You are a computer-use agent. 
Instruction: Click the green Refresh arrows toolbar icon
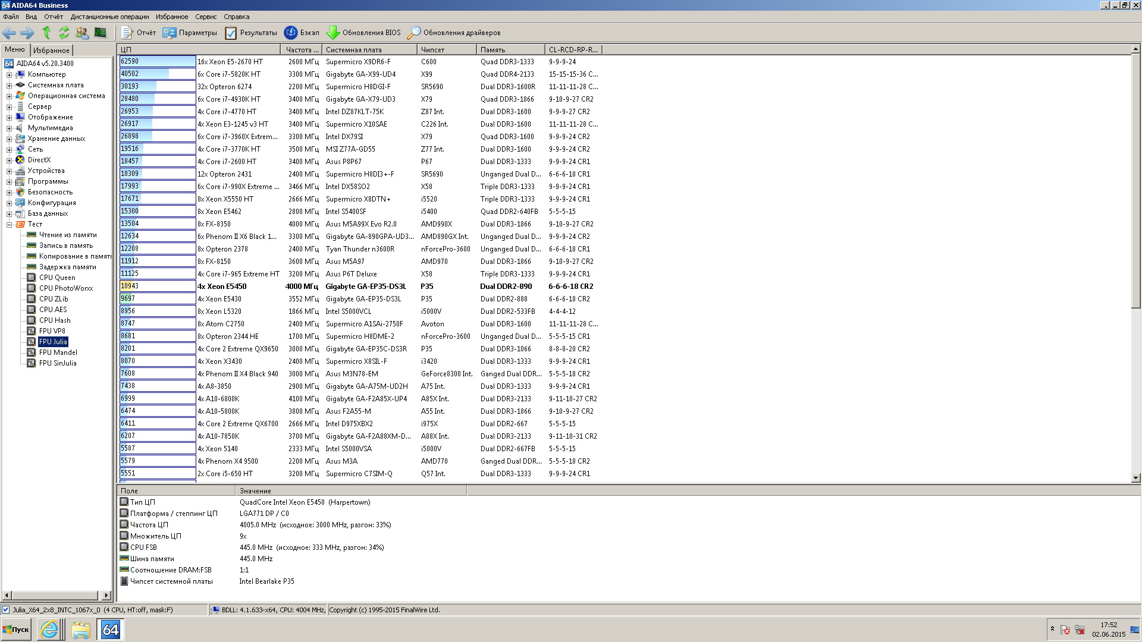click(64, 33)
